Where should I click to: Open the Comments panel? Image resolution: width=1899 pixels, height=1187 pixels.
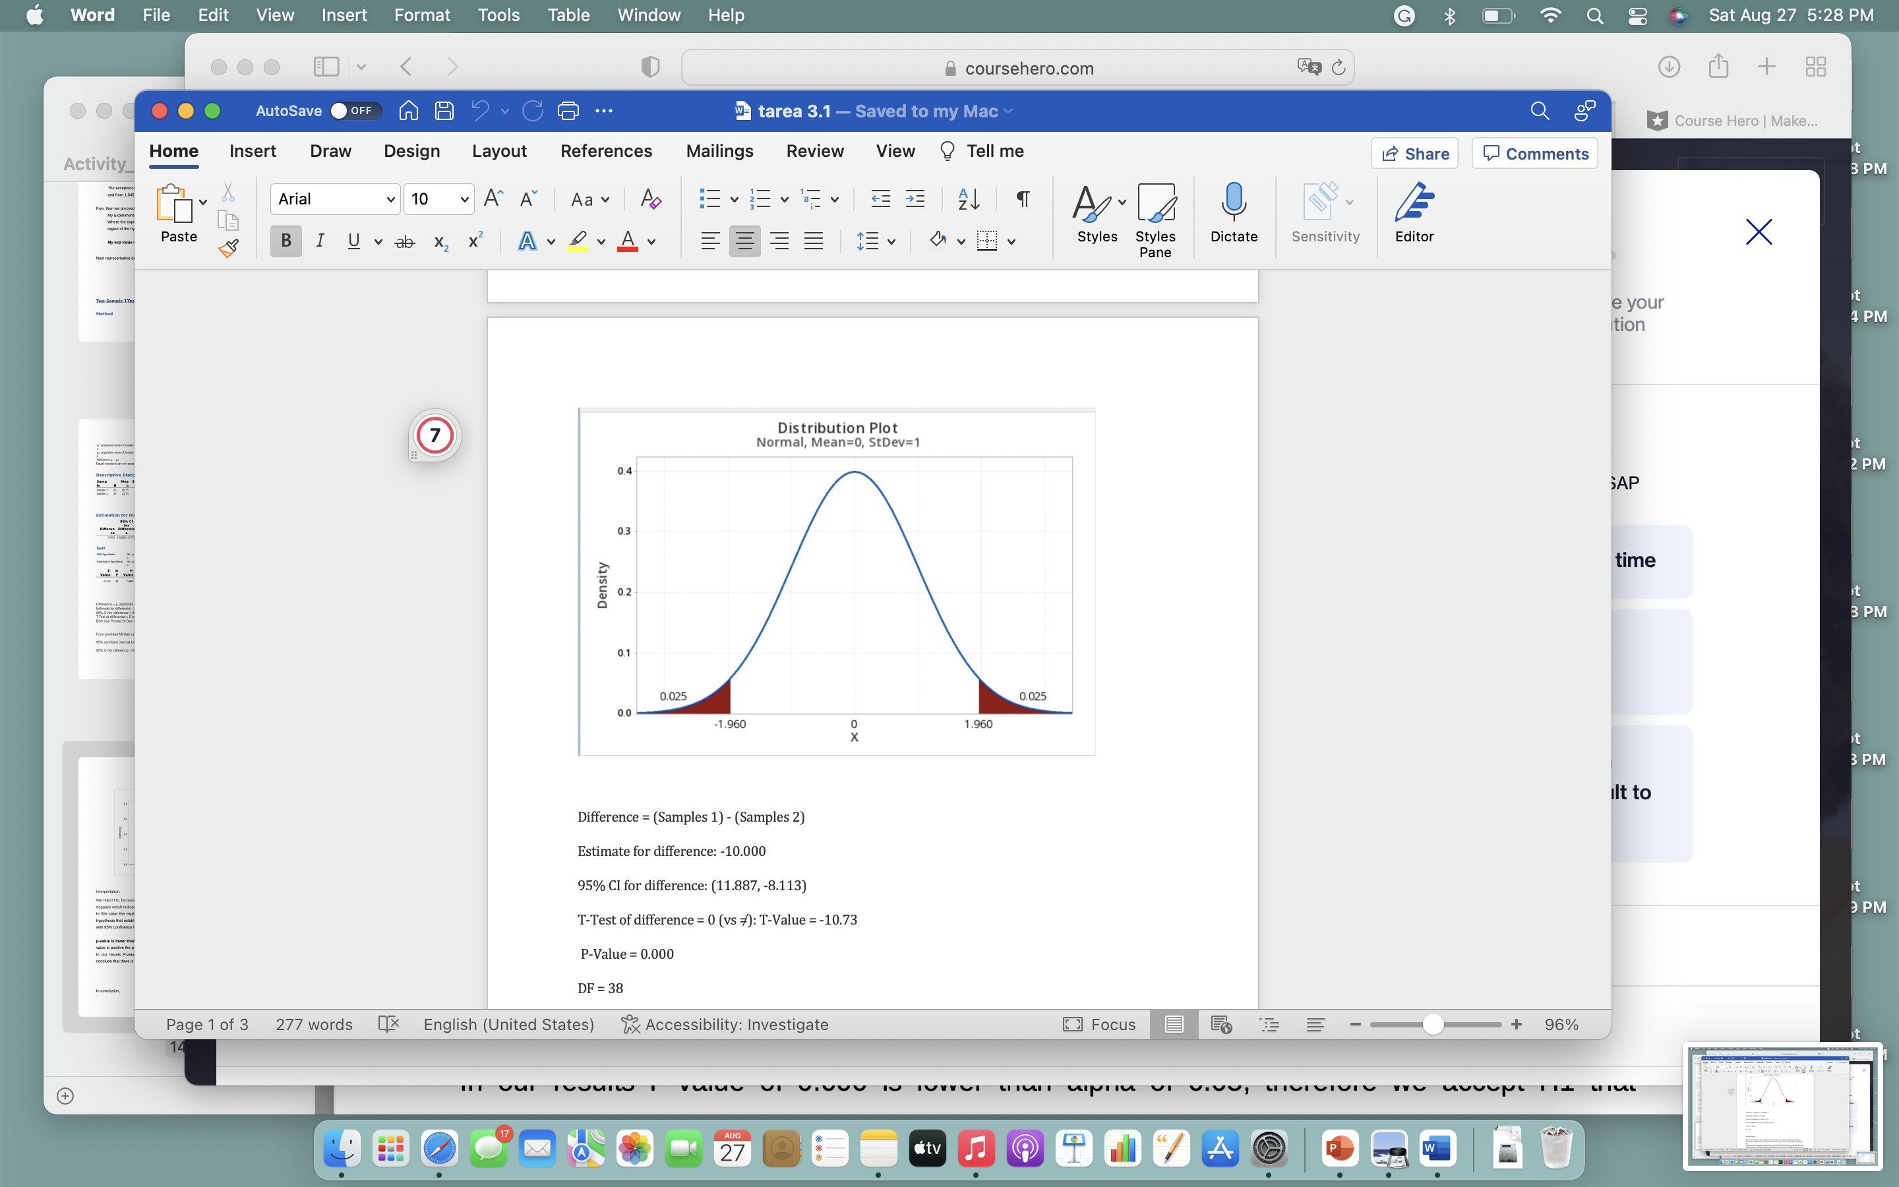coord(1533,153)
